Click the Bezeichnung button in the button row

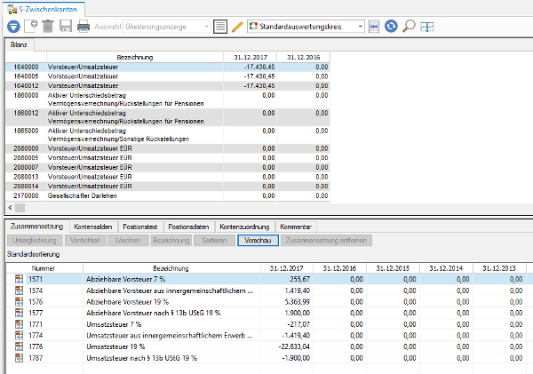tap(171, 241)
